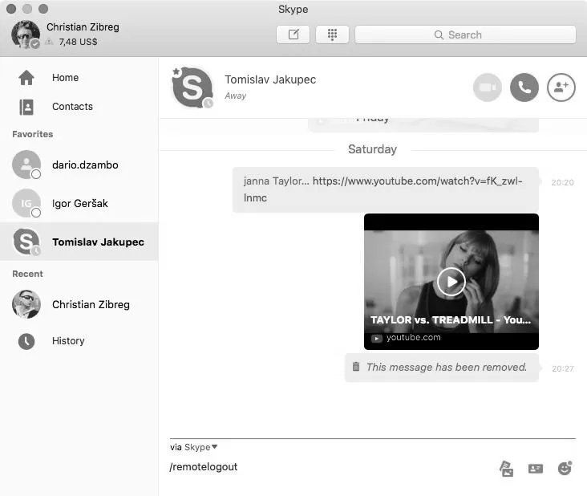Viewport: 587px width, 496px height.
Task: Click the Search field
Action: pyautogui.click(x=465, y=35)
